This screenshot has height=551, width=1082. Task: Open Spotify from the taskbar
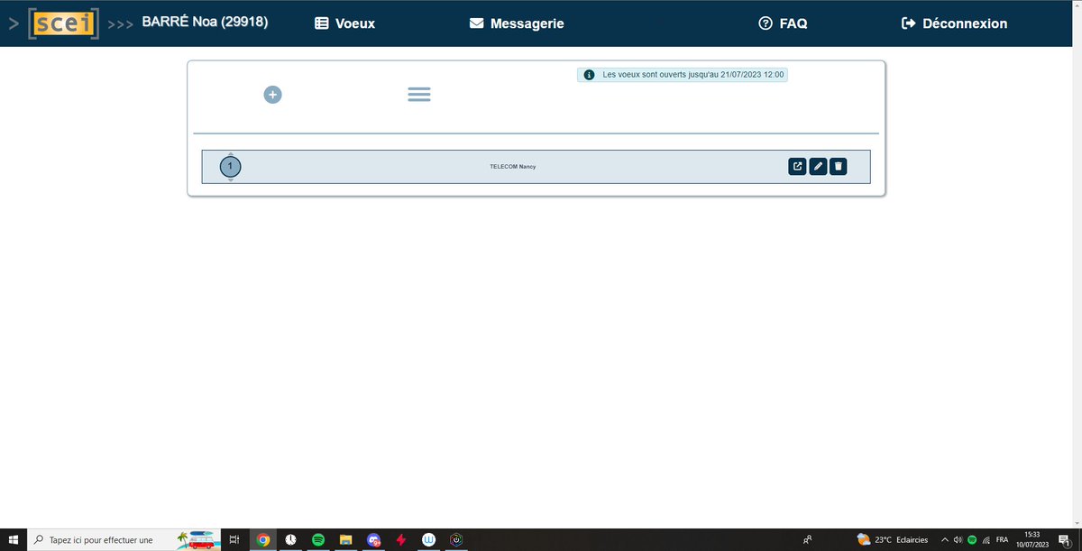318,539
